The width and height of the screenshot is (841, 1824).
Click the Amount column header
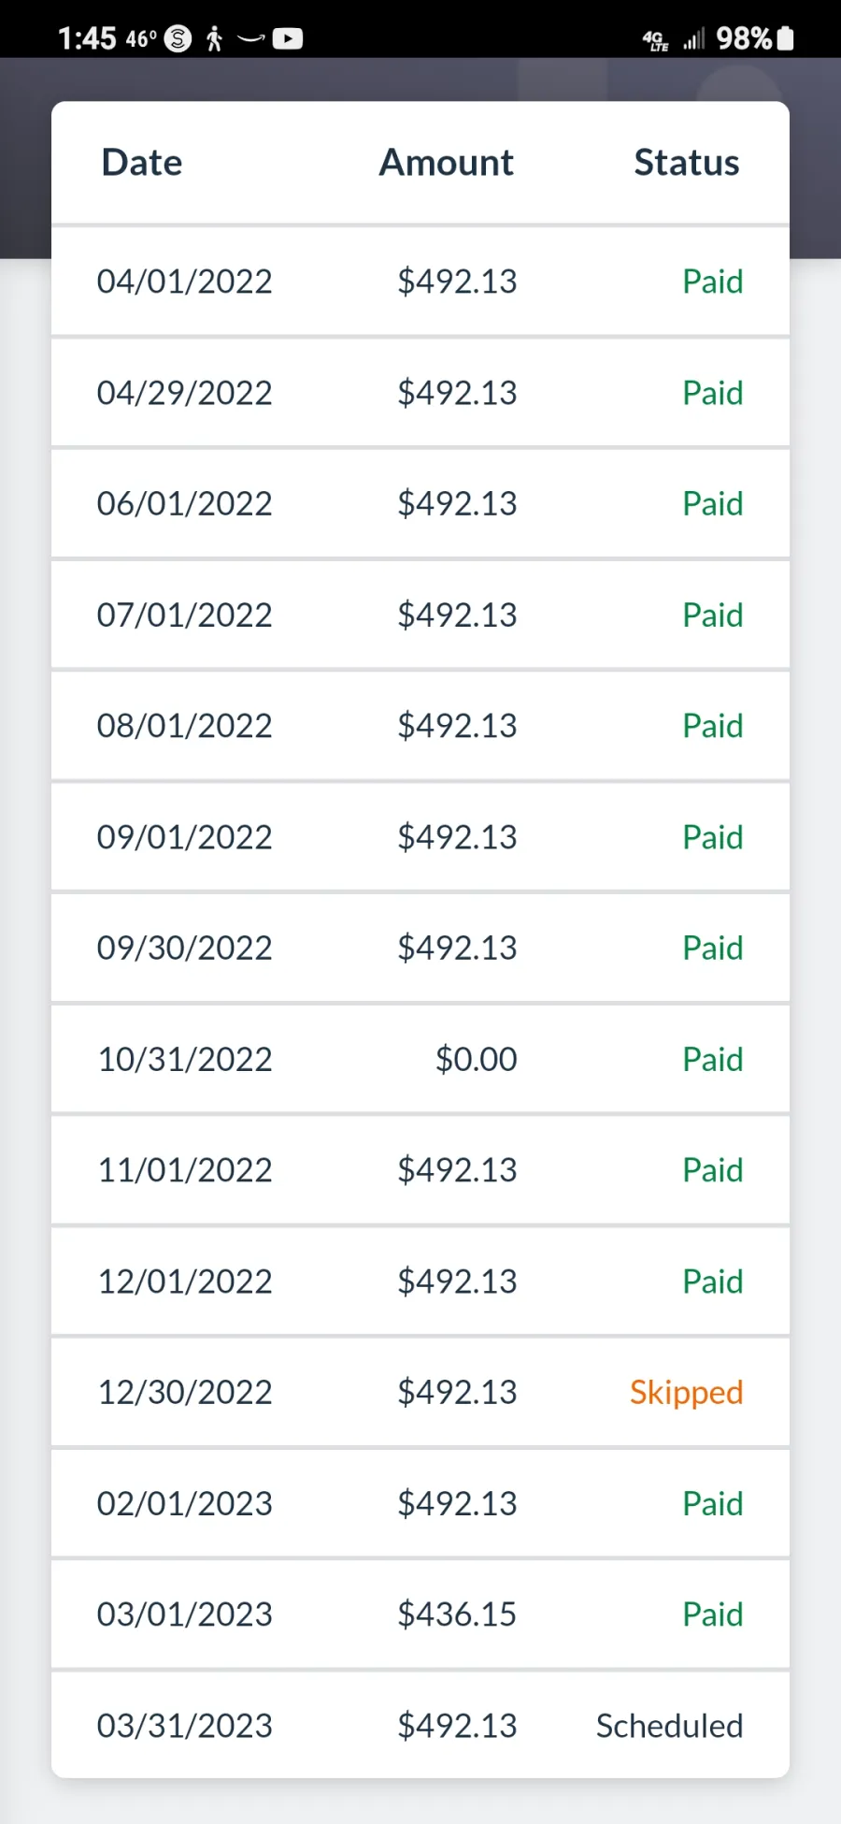[x=446, y=163]
